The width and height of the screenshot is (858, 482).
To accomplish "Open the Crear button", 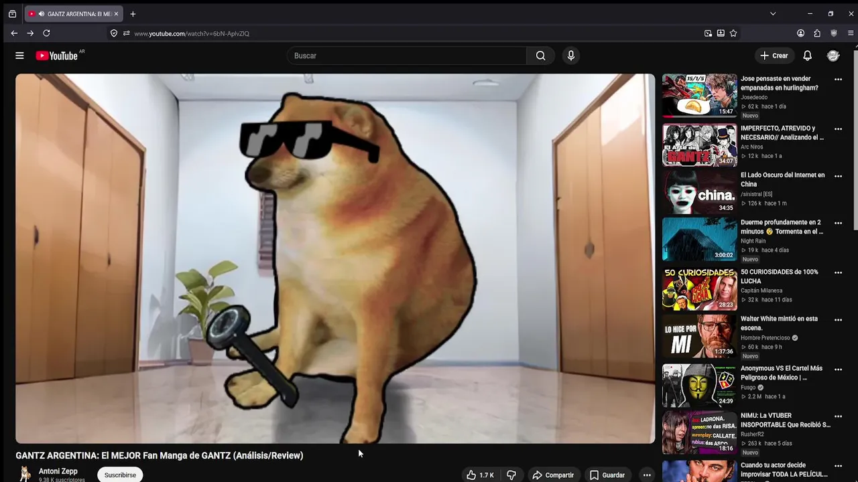I will click(774, 56).
